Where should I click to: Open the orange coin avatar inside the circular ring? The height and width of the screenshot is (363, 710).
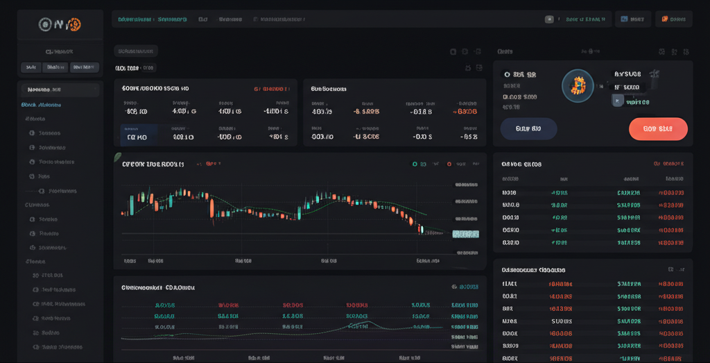pos(578,85)
